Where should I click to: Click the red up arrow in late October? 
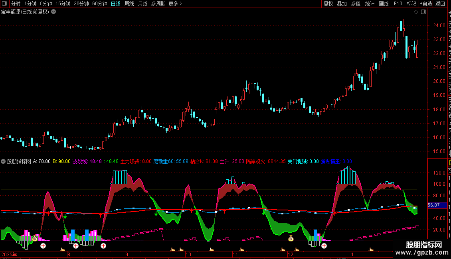coord(225,211)
